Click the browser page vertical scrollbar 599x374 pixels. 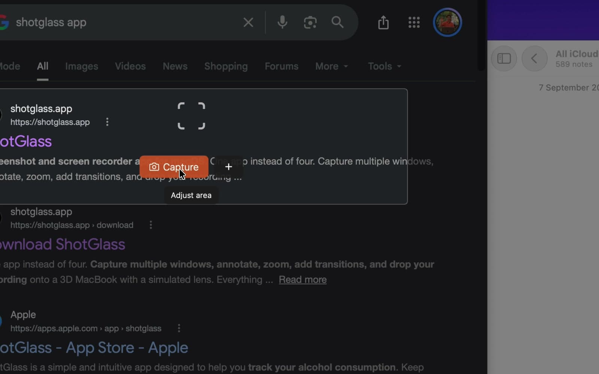(481, 36)
